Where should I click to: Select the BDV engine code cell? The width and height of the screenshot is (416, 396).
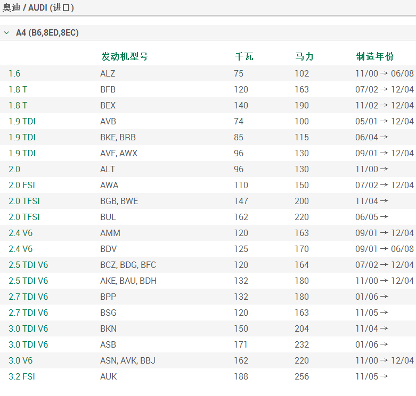[108, 249]
